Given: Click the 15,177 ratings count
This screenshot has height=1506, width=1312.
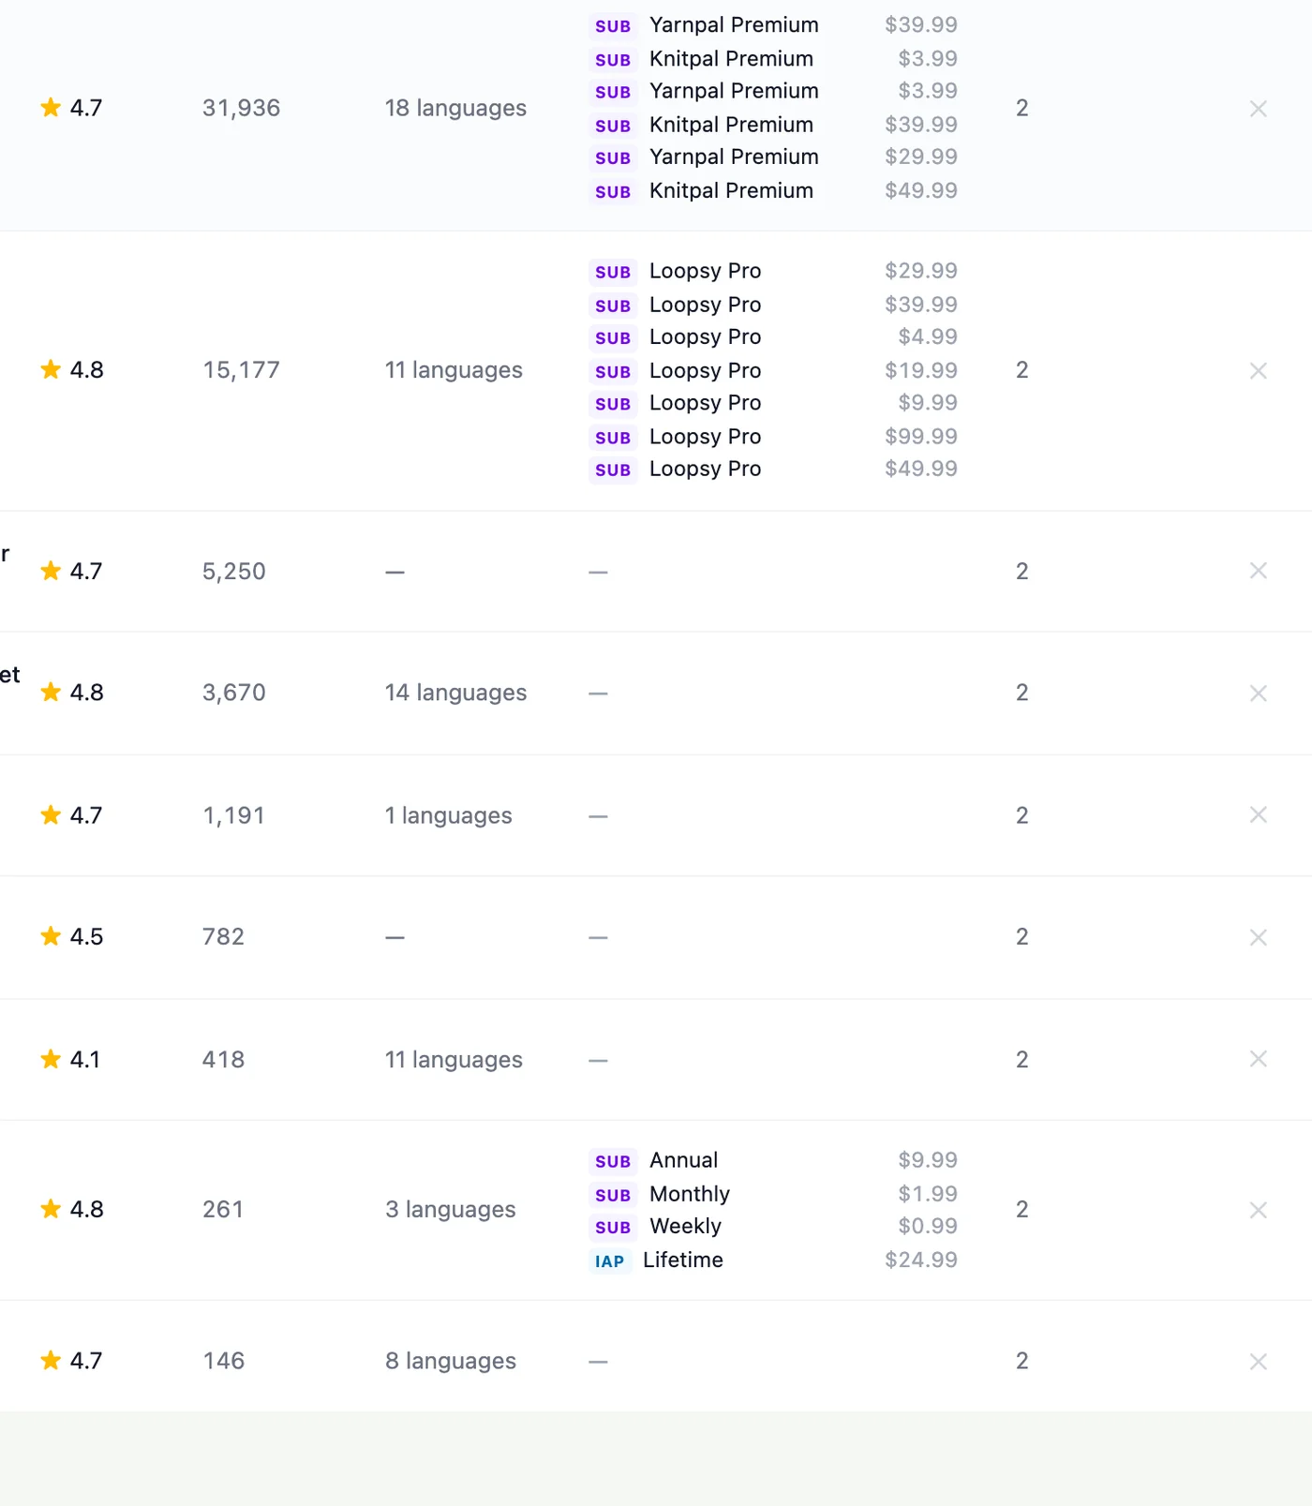Looking at the screenshot, I should click(241, 370).
